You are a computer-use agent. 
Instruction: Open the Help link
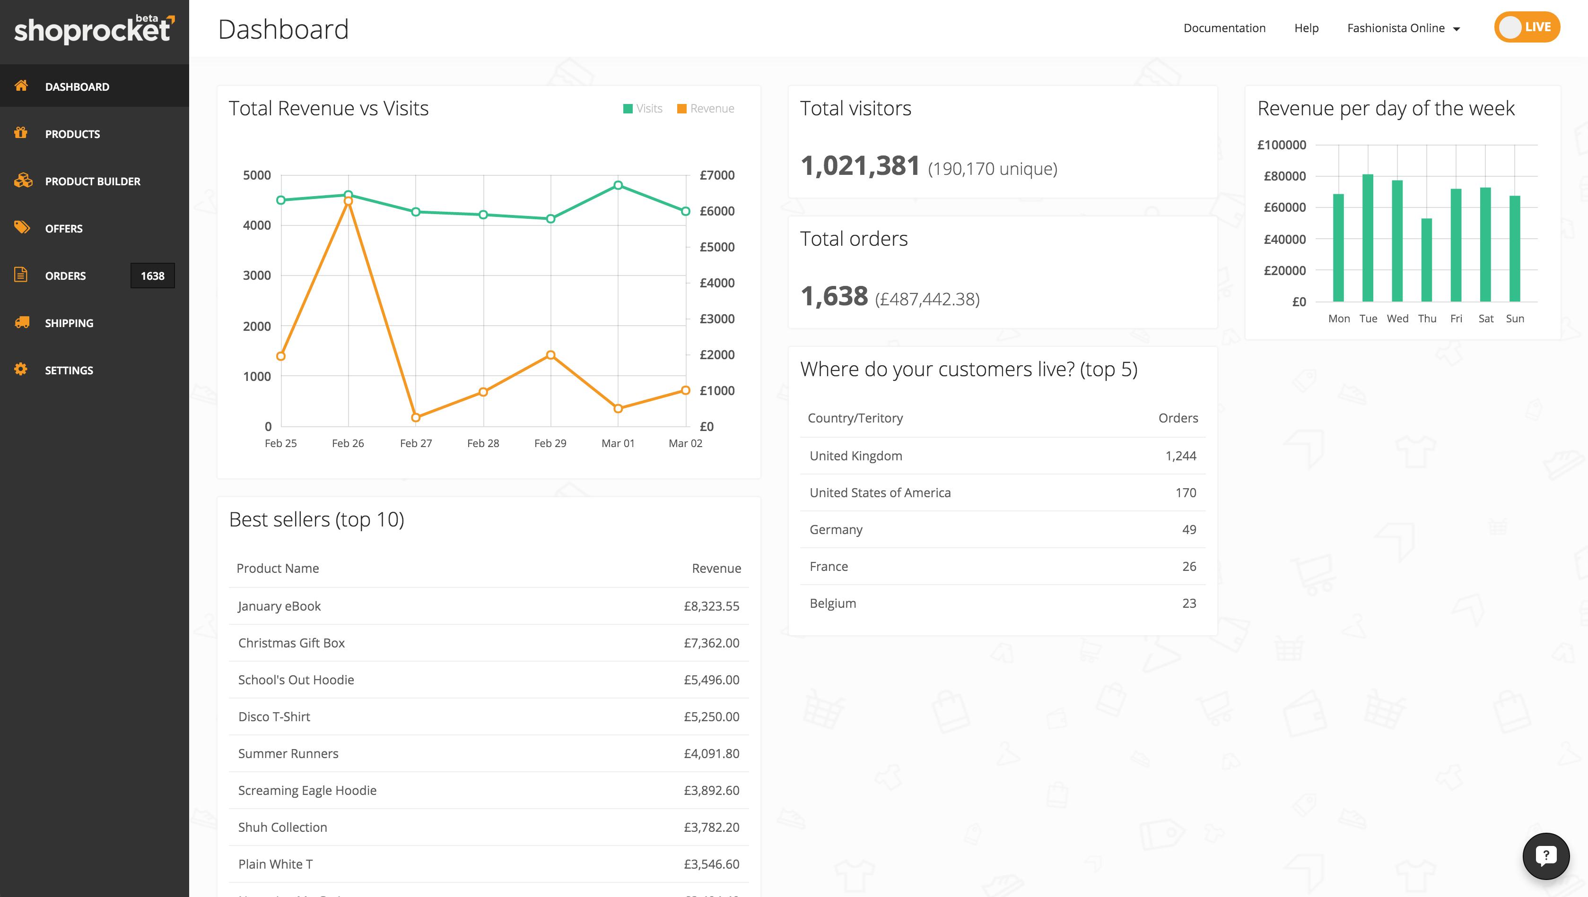point(1306,28)
